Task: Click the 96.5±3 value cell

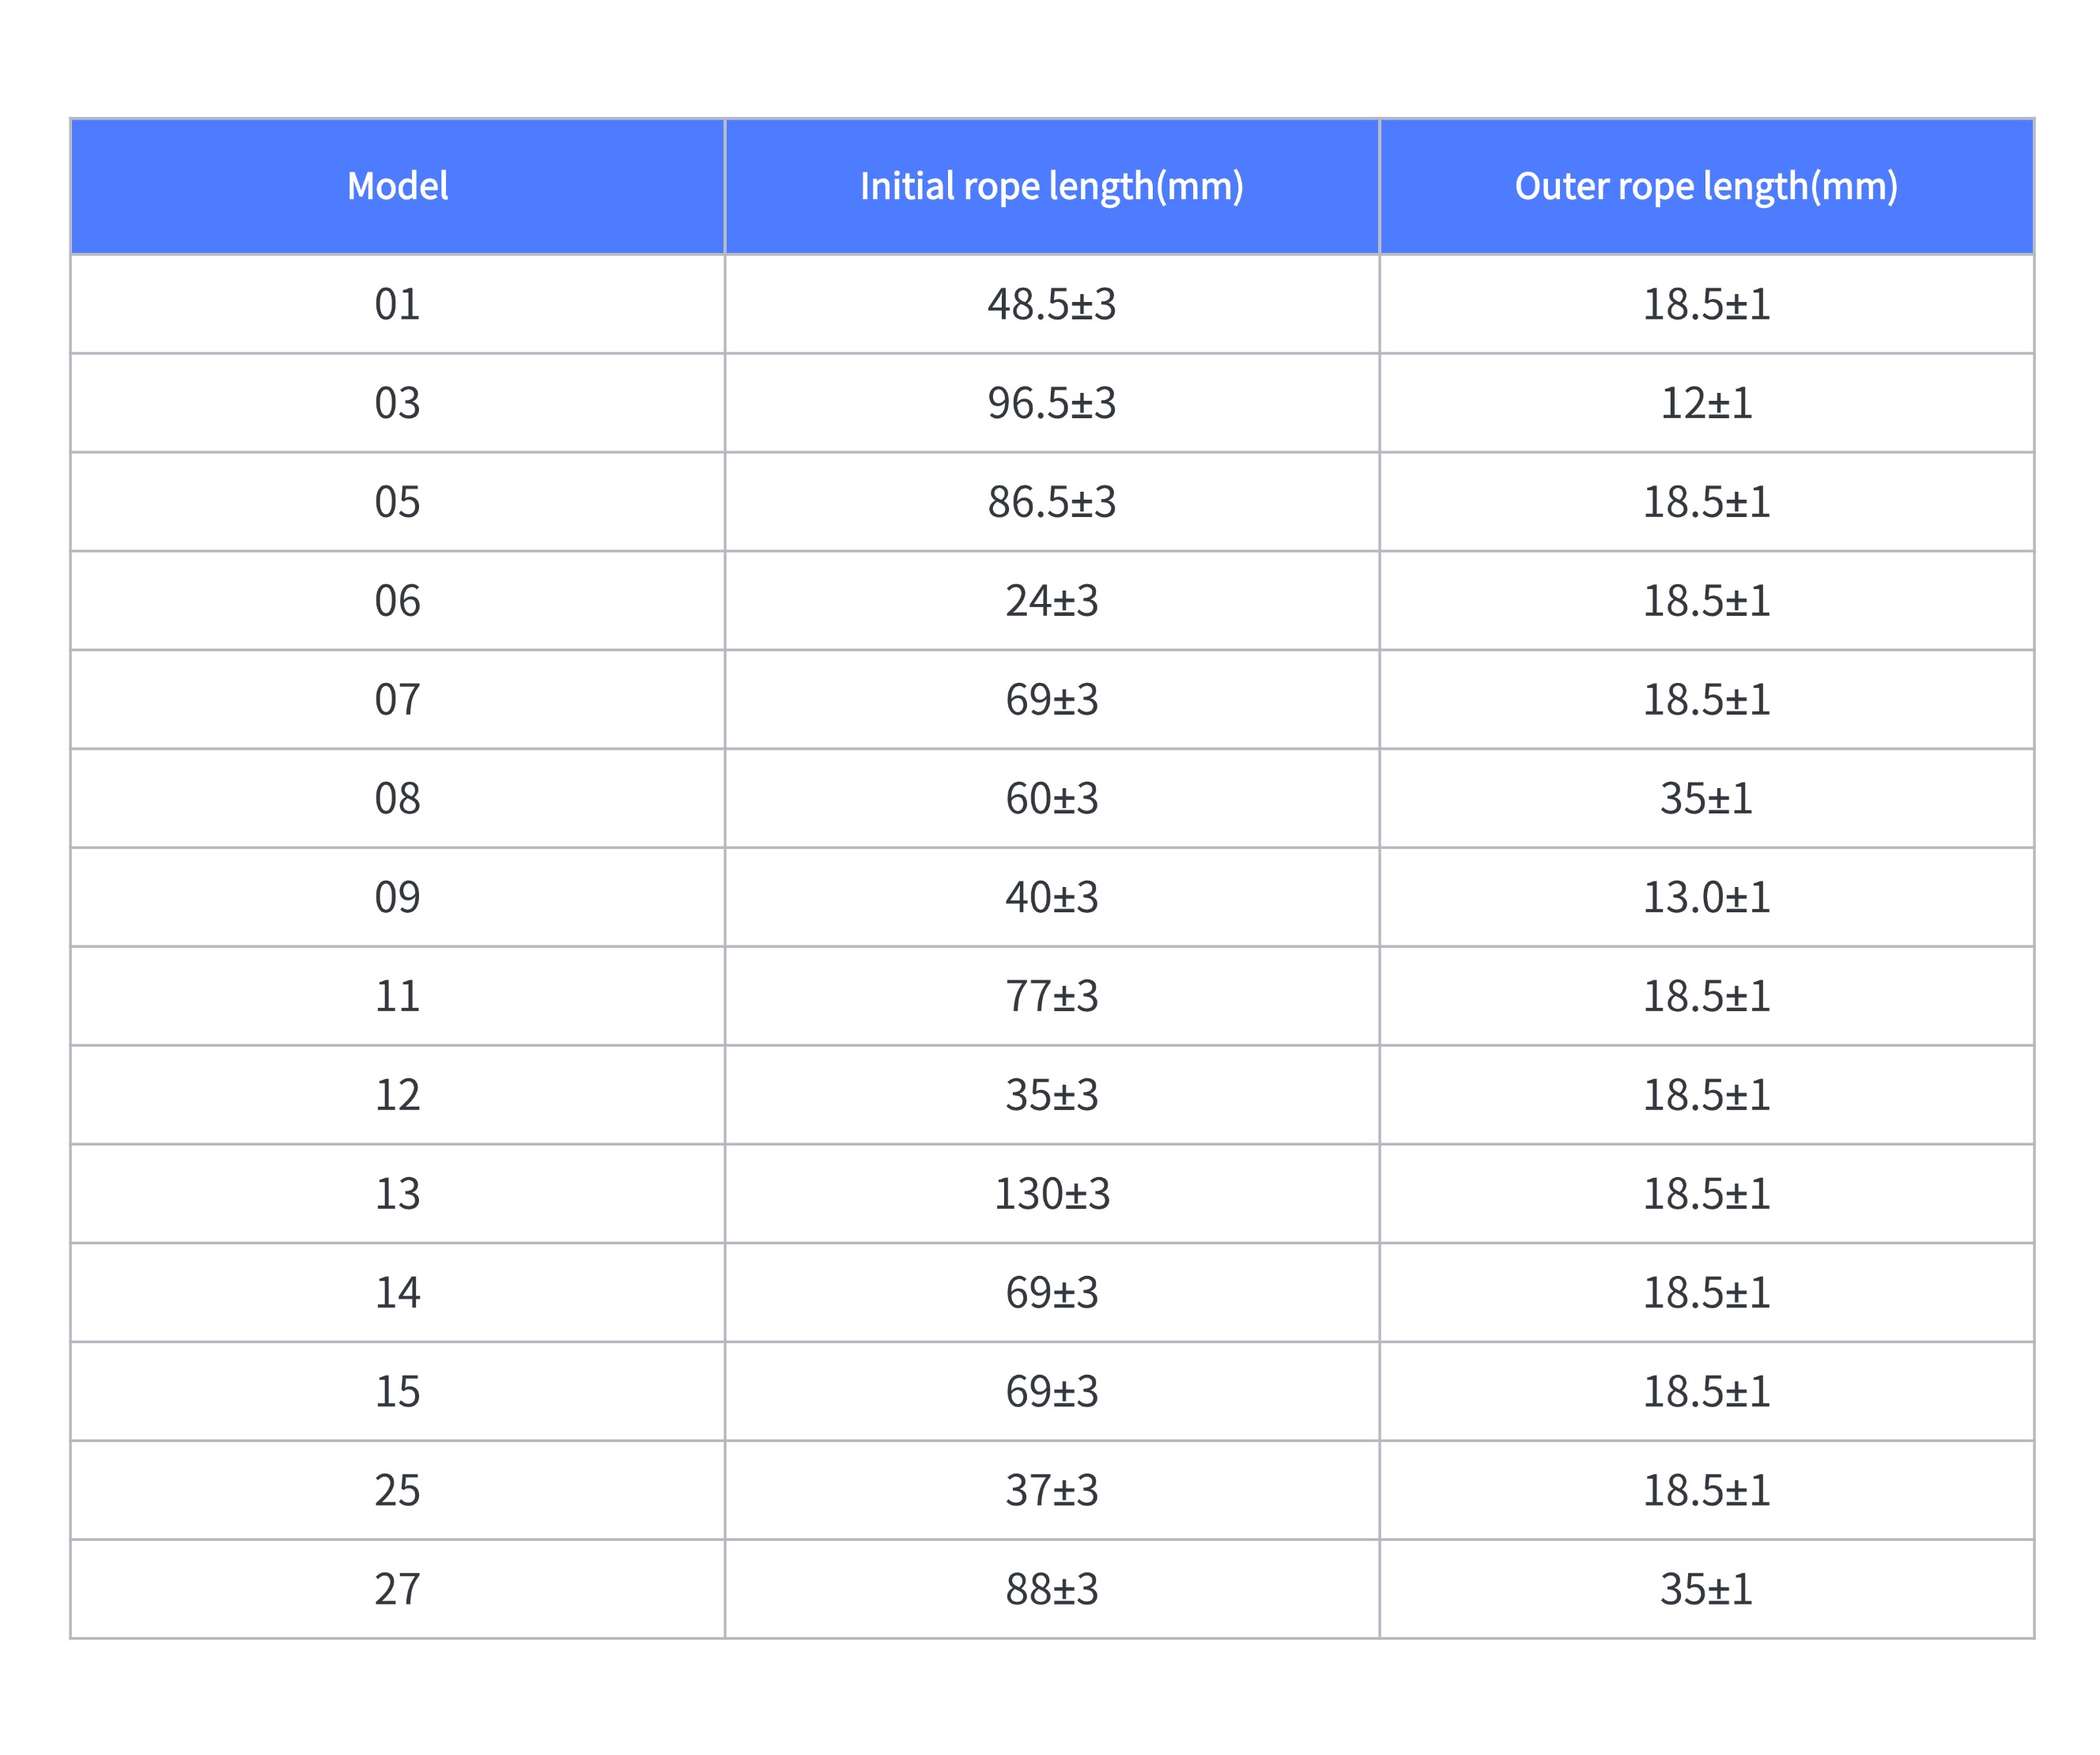Action: pyautogui.click(x=1052, y=403)
